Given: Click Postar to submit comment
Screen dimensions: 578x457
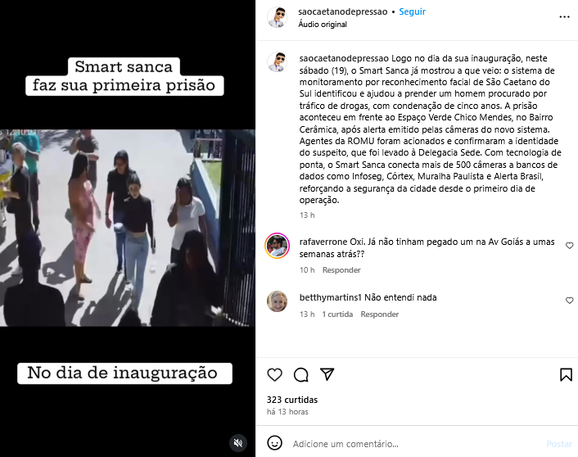Looking at the screenshot, I should [559, 444].
